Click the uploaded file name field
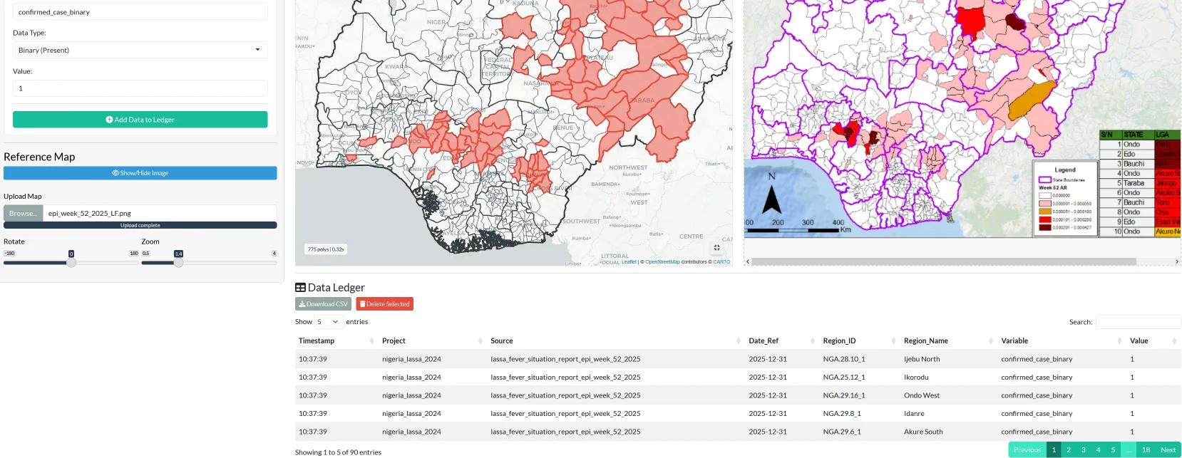The image size is (1182, 458). [160, 213]
